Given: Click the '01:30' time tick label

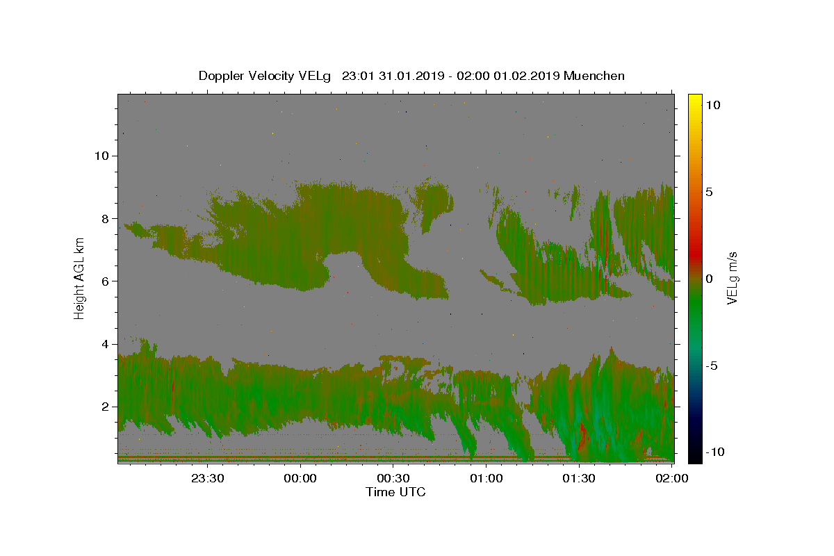Looking at the screenshot, I should coord(579,479).
